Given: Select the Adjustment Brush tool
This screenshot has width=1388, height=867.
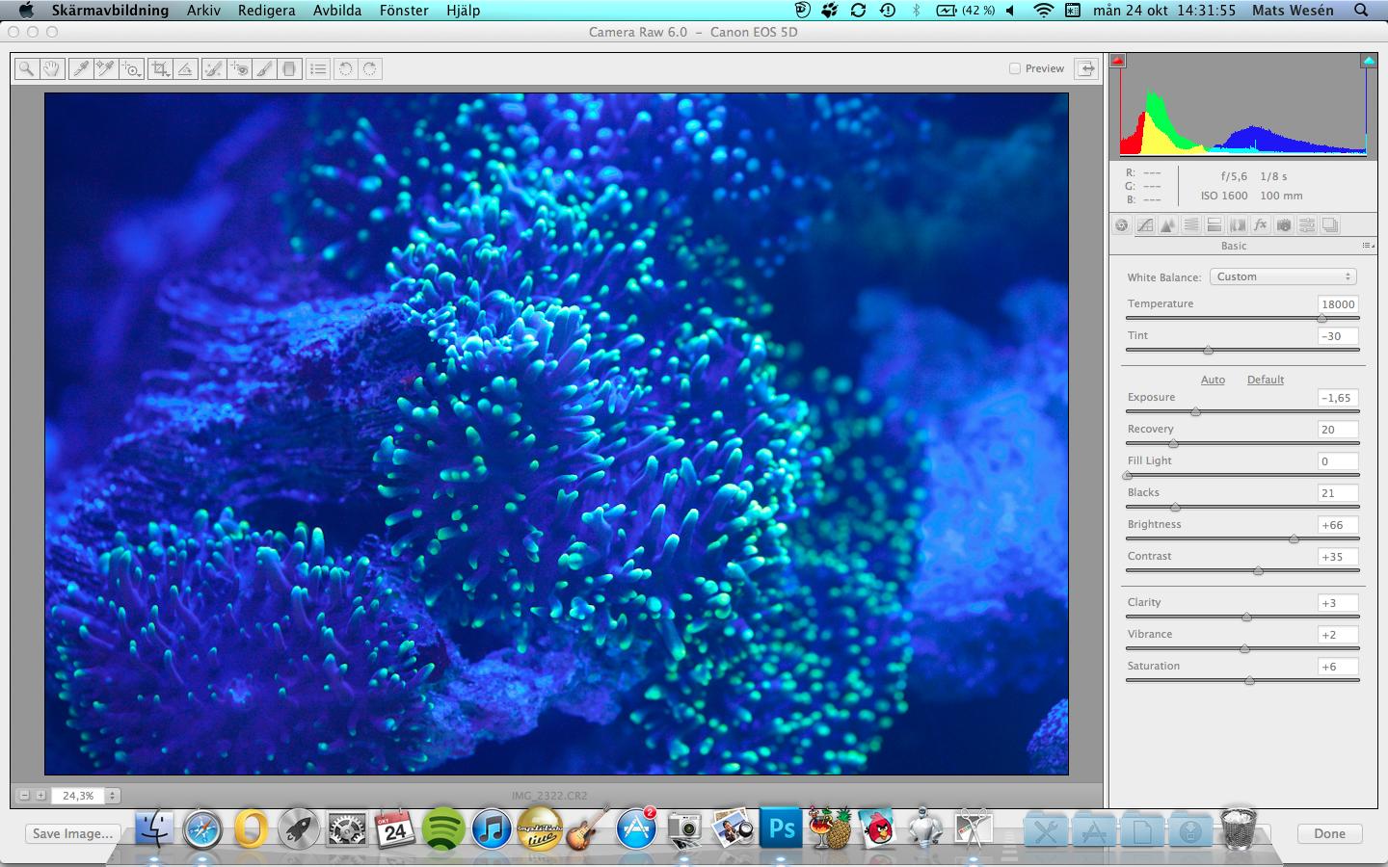Looking at the screenshot, I should pyautogui.click(x=264, y=68).
